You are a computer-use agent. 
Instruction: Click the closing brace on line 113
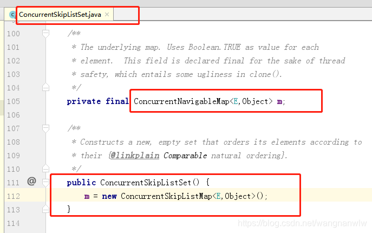[x=69, y=209]
